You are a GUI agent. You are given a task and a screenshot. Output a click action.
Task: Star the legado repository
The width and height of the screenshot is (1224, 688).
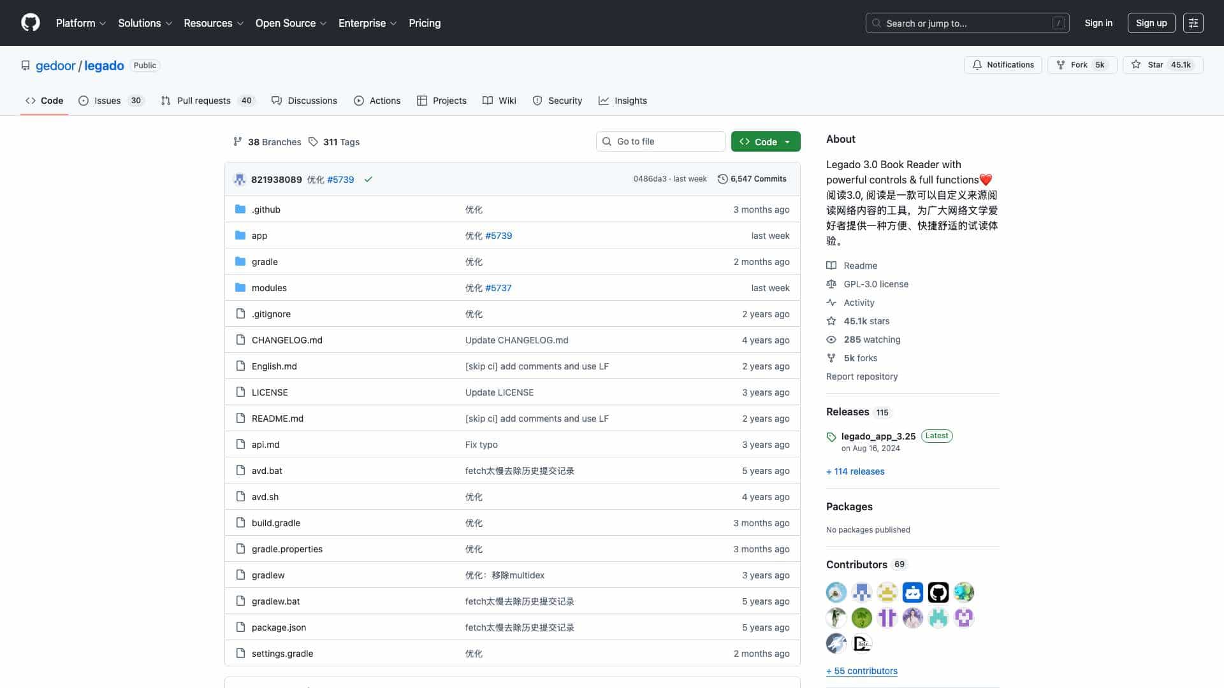point(1163,65)
